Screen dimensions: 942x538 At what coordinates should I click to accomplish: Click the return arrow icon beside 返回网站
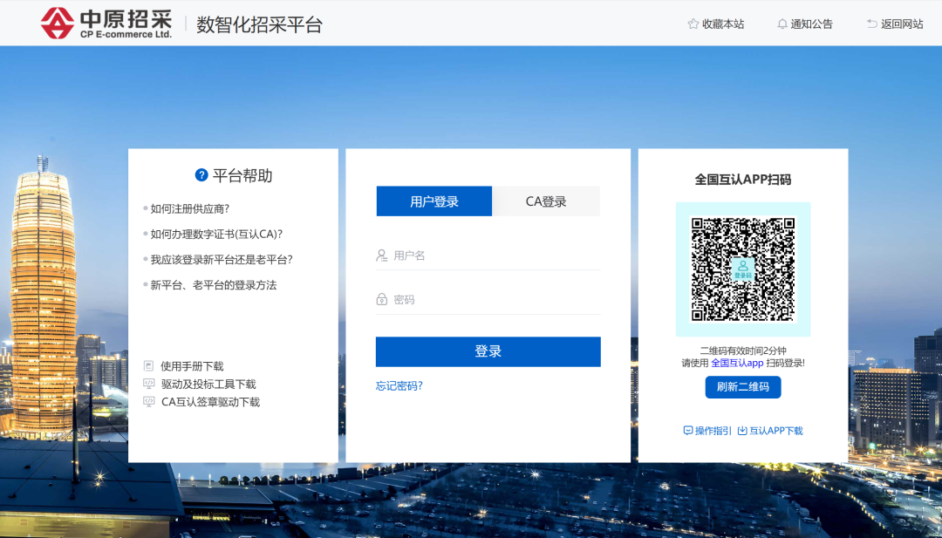[871, 24]
